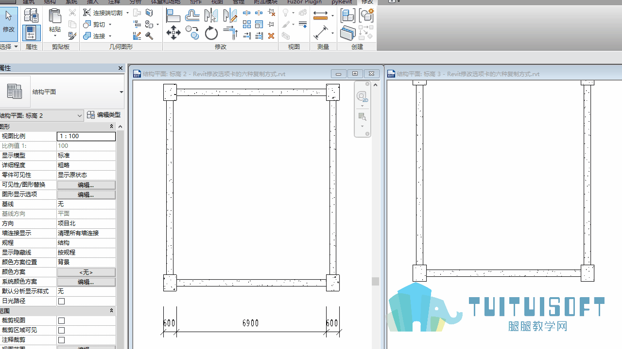Select the Rotate tool
Screen dimensions: 622x349
pyautogui.click(x=211, y=33)
